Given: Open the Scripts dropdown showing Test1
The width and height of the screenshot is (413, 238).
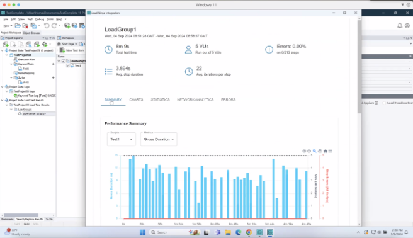Looking at the screenshot, I should click(x=121, y=139).
